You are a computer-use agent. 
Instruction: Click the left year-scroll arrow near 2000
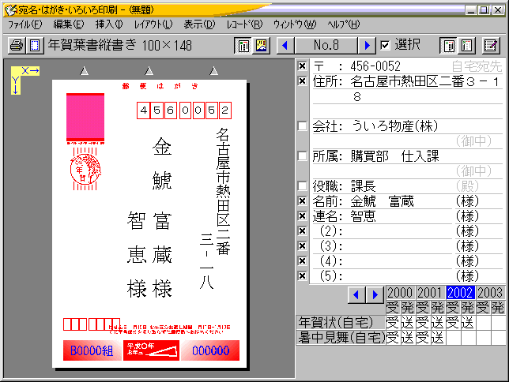pyautogui.click(x=356, y=294)
